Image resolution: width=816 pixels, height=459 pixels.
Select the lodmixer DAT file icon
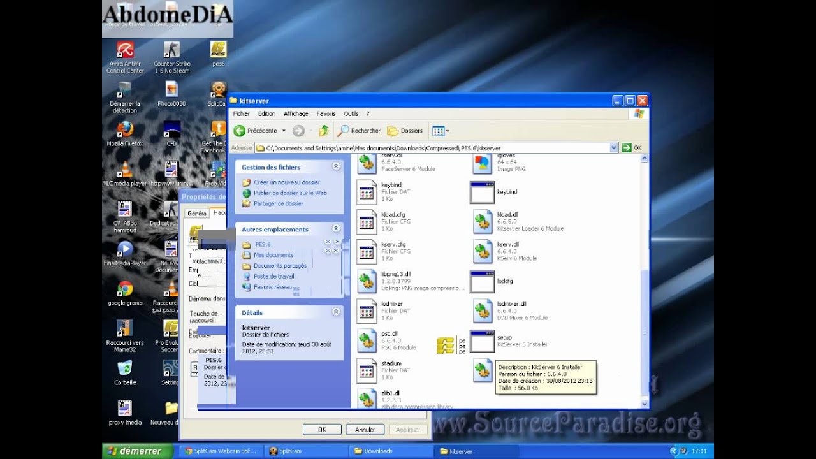pyautogui.click(x=367, y=310)
